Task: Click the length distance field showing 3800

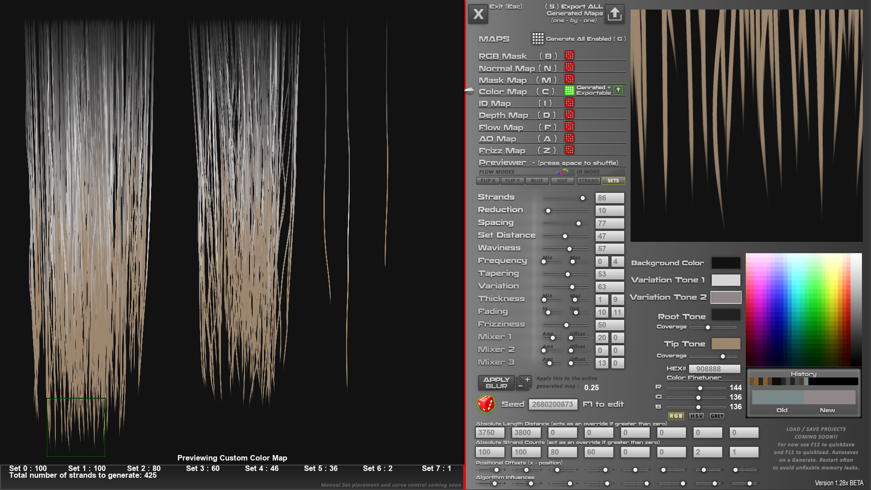Action: click(x=526, y=433)
